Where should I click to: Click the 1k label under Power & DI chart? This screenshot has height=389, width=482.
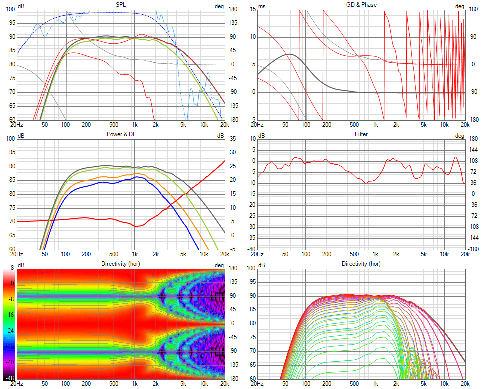click(x=134, y=254)
